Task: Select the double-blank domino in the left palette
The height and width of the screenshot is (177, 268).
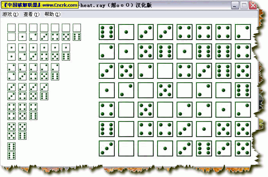Action: tap(11, 32)
